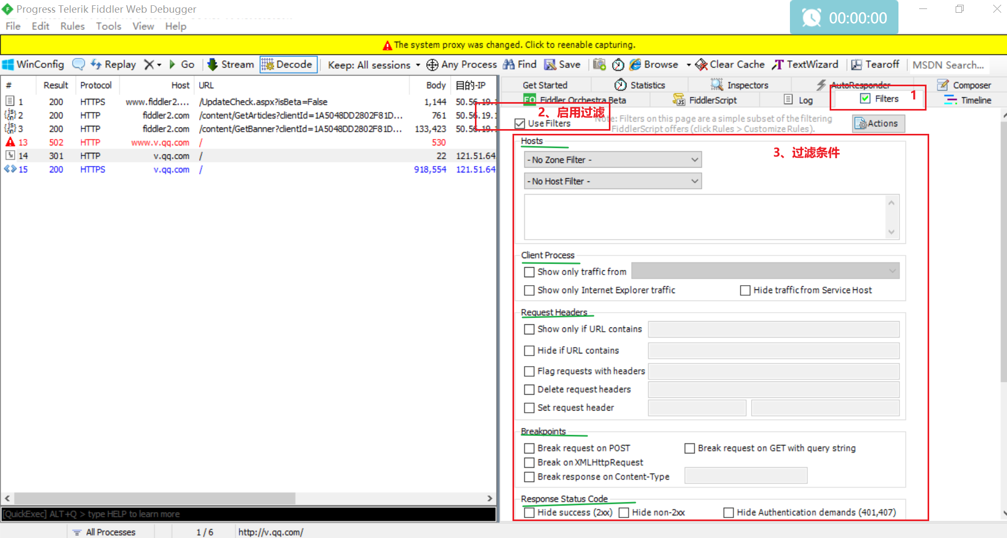Open the No Host Filter dropdown
This screenshot has height=538, width=1007.
pos(613,181)
